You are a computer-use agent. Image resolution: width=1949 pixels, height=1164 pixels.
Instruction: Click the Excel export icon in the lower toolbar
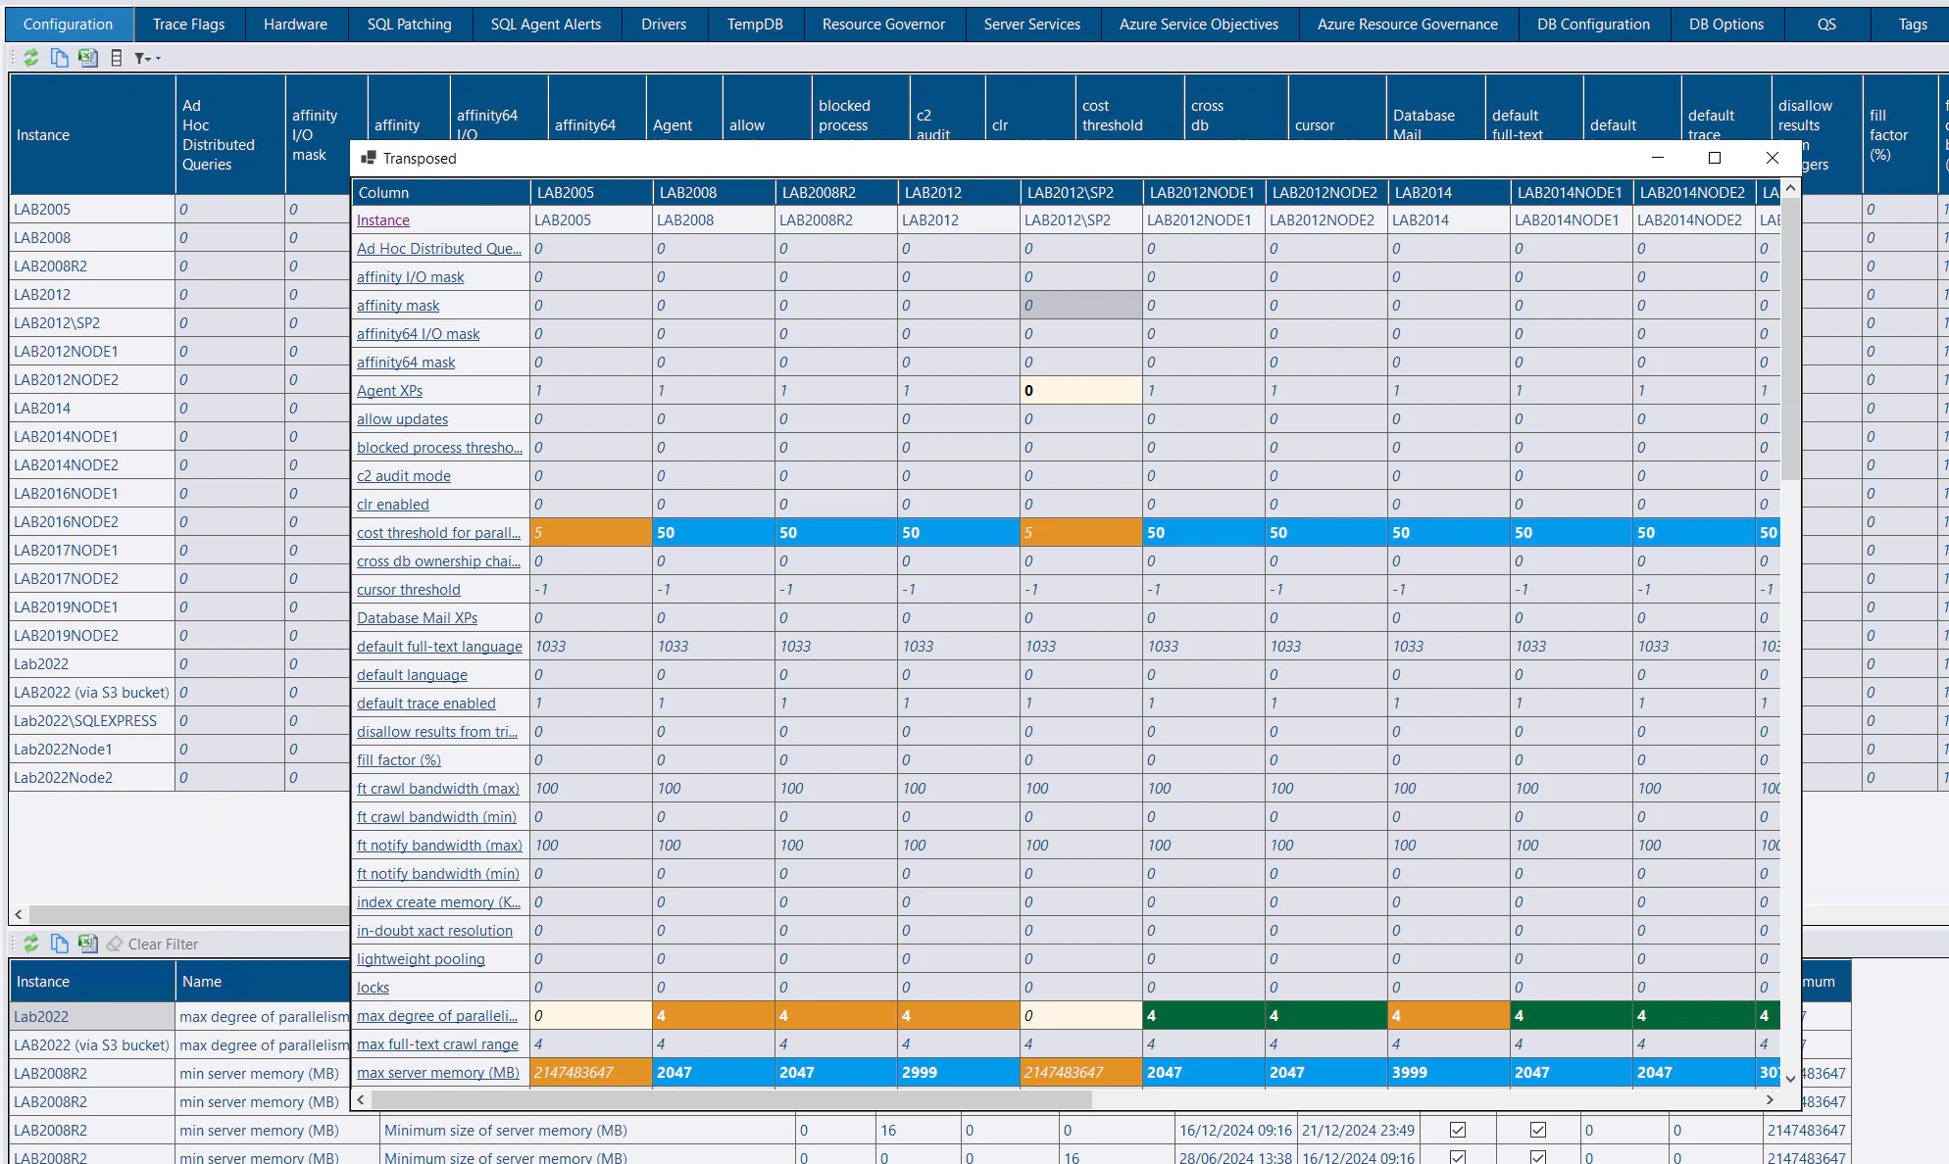[88, 944]
